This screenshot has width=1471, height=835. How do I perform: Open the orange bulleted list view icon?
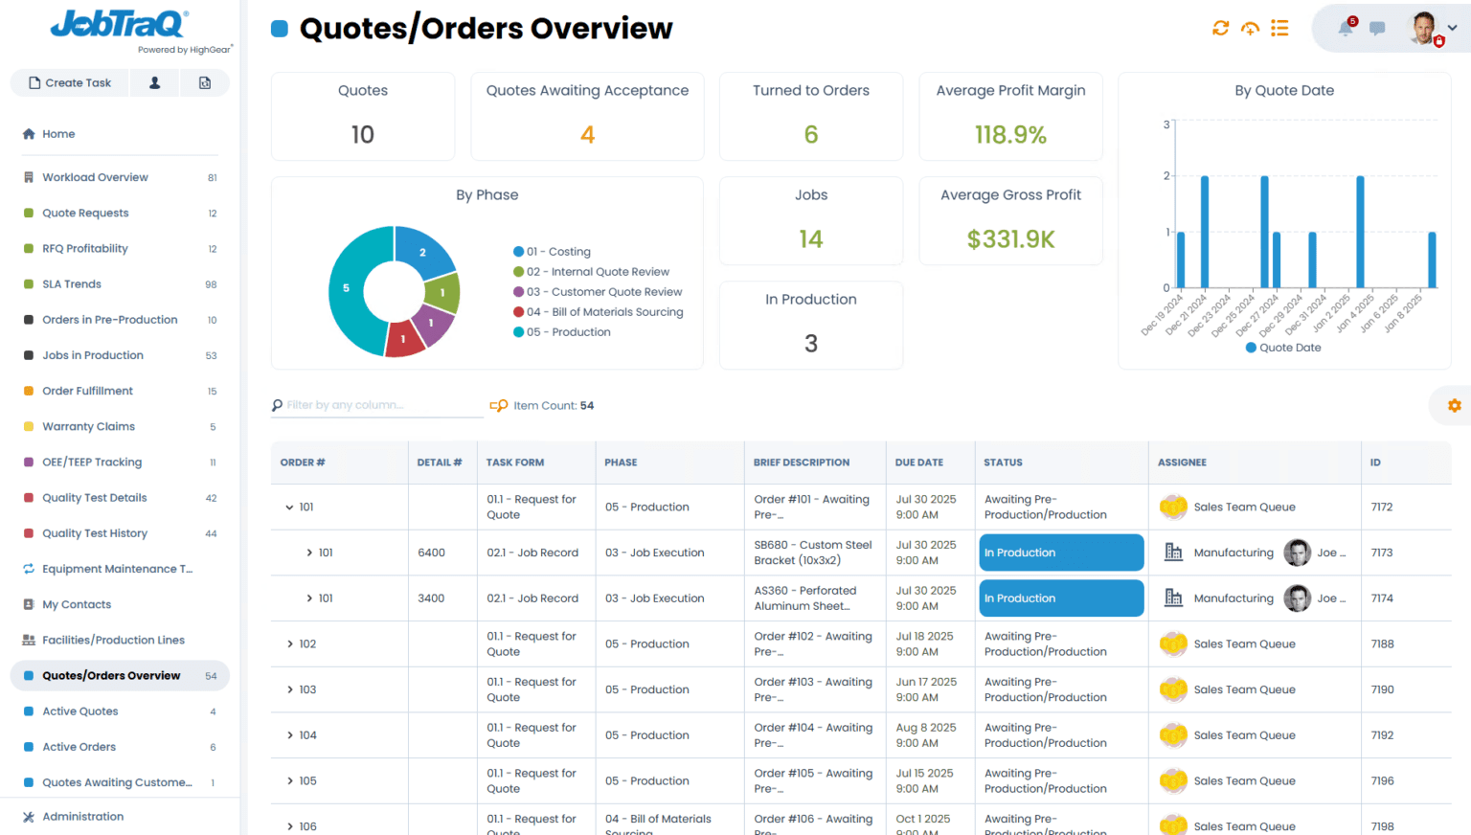pyautogui.click(x=1279, y=29)
